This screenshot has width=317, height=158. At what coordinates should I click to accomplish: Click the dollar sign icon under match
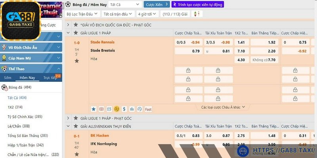124,109
